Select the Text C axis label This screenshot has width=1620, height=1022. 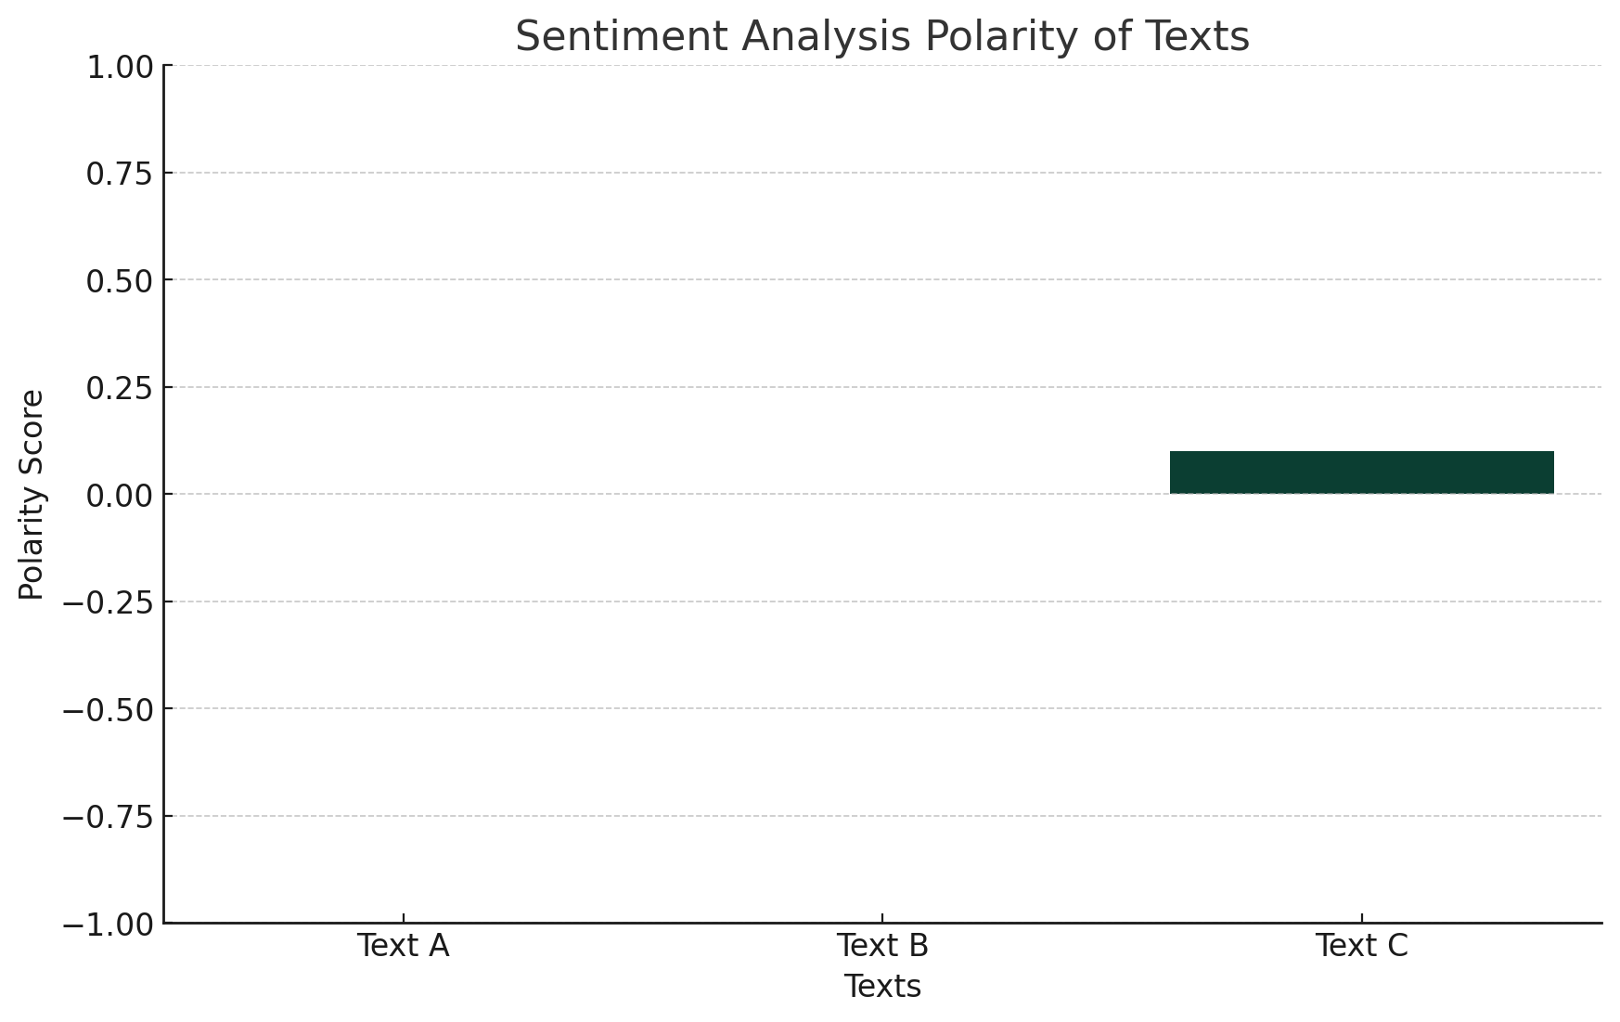click(x=1361, y=946)
